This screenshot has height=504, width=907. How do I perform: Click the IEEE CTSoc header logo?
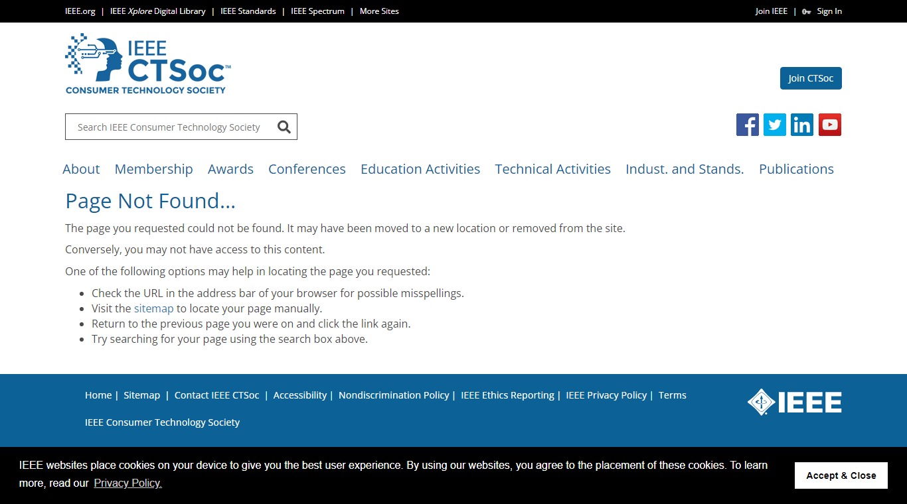click(x=148, y=64)
